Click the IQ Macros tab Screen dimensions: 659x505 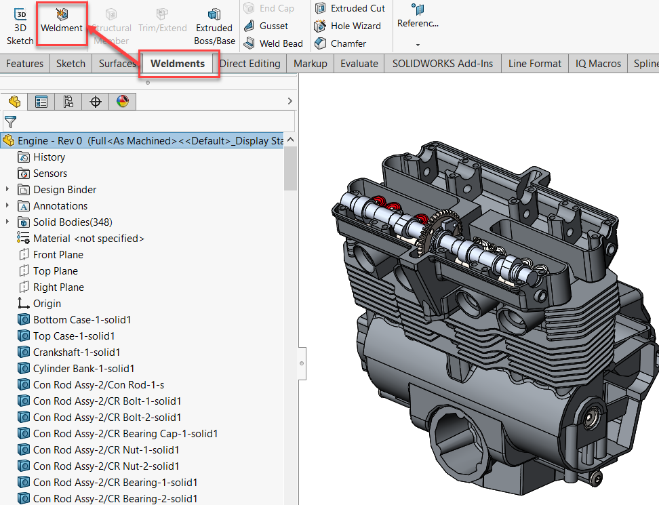coord(597,64)
